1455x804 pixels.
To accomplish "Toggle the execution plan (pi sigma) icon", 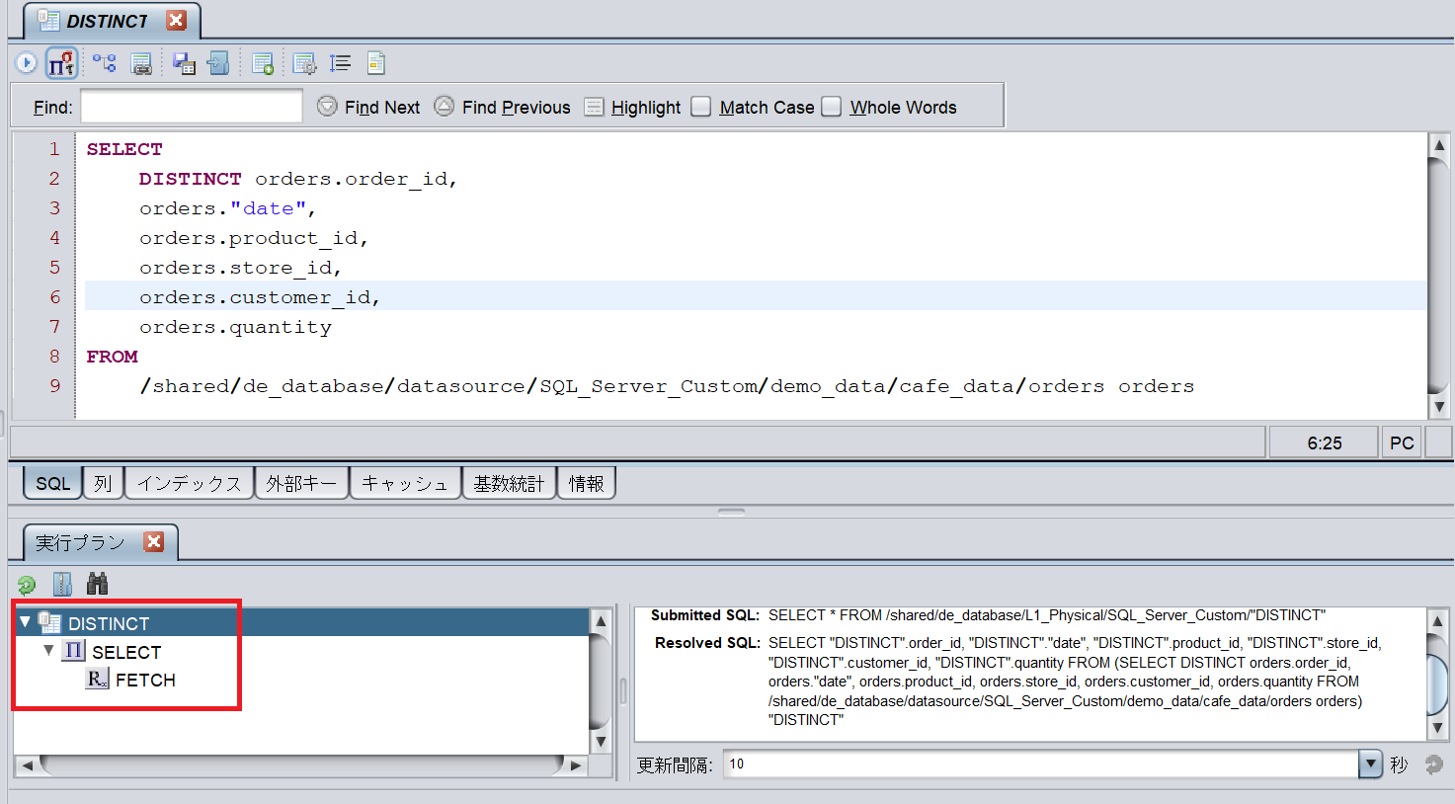I will tap(62, 63).
